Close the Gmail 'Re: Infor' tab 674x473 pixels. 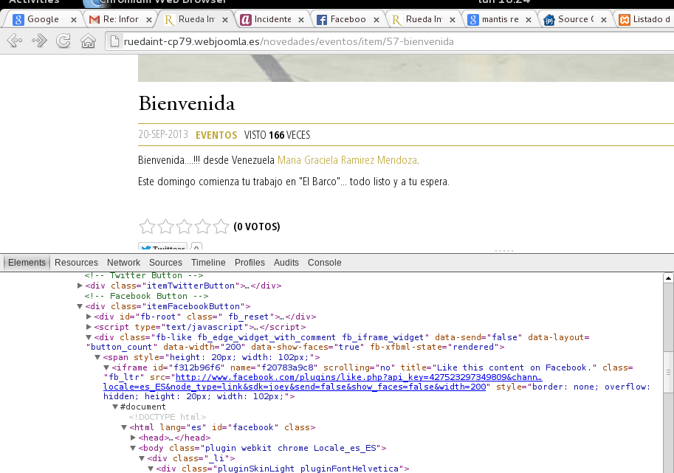point(148,20)
